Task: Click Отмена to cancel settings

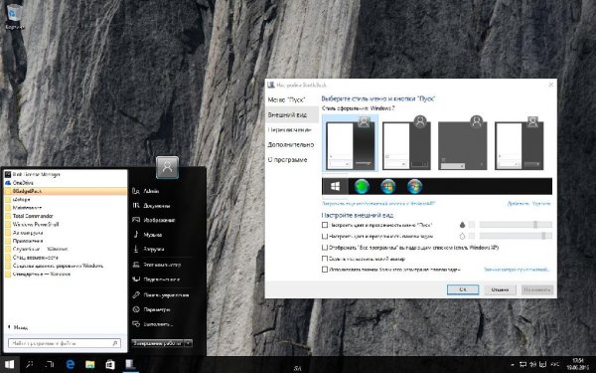Action: pos(500,289)
